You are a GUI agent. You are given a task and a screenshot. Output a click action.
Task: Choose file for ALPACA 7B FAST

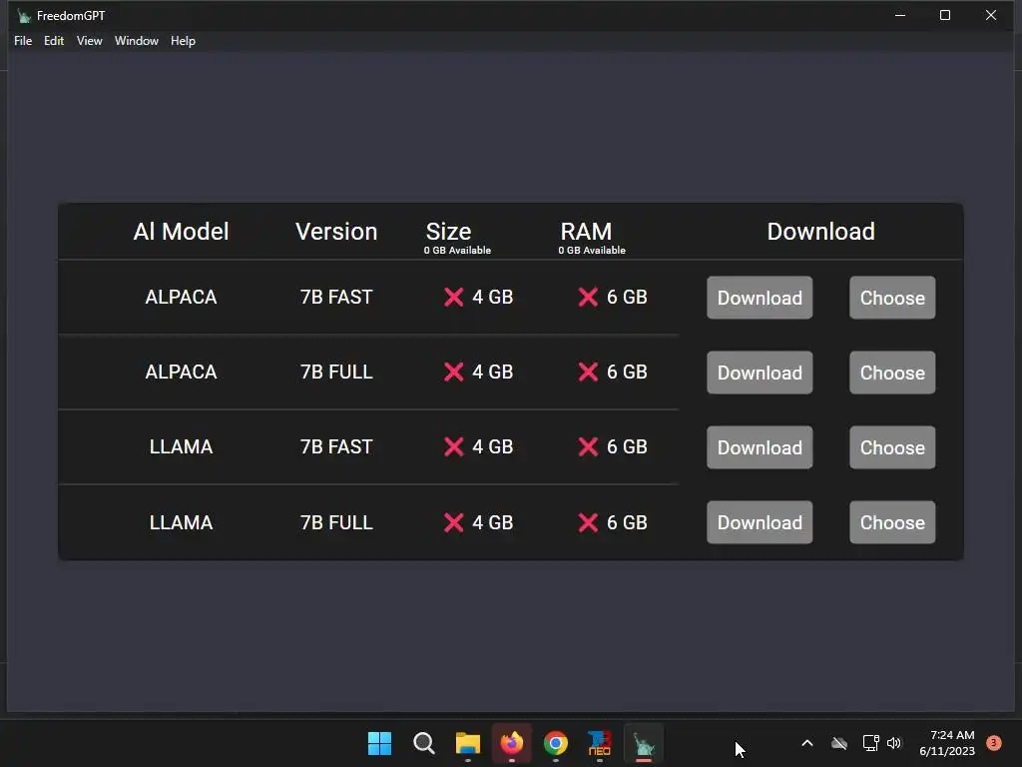click(x=892, y=298)
